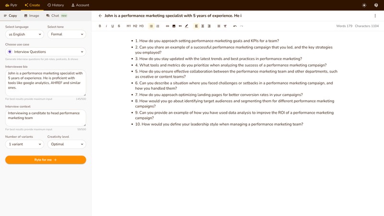Insert an image into the document
This screenshot has height=216, width=384.
[174, 26]
